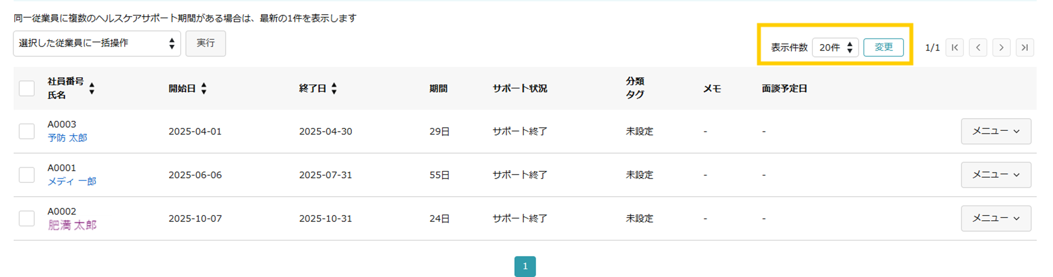The width and height of the screenshot is (1053, 277).
Task: Sort by 社員番号 氏名 column
Action: coord(92,88)
